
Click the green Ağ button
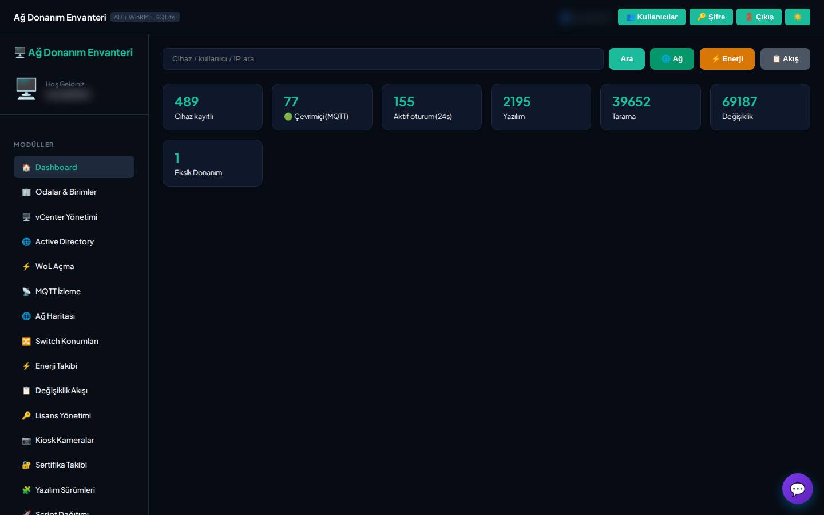tap(672, 59)
